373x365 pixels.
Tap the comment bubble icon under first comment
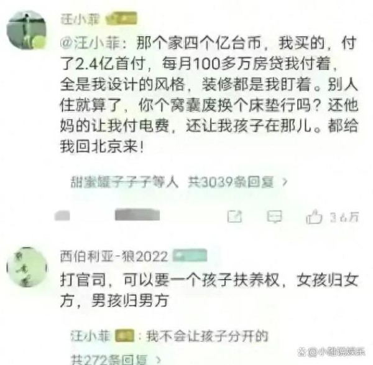point(275,217)
